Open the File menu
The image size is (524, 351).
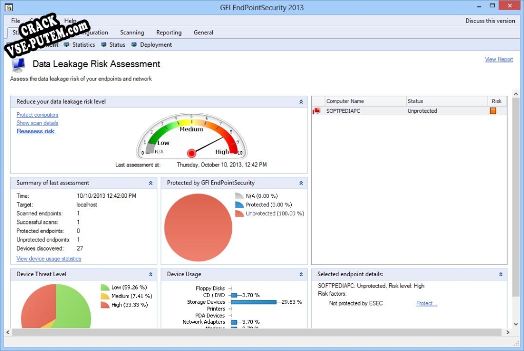click(16, 21)
